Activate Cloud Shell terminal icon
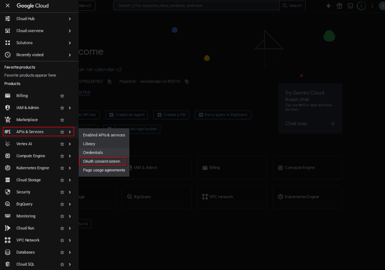 (x=350, y=6)
